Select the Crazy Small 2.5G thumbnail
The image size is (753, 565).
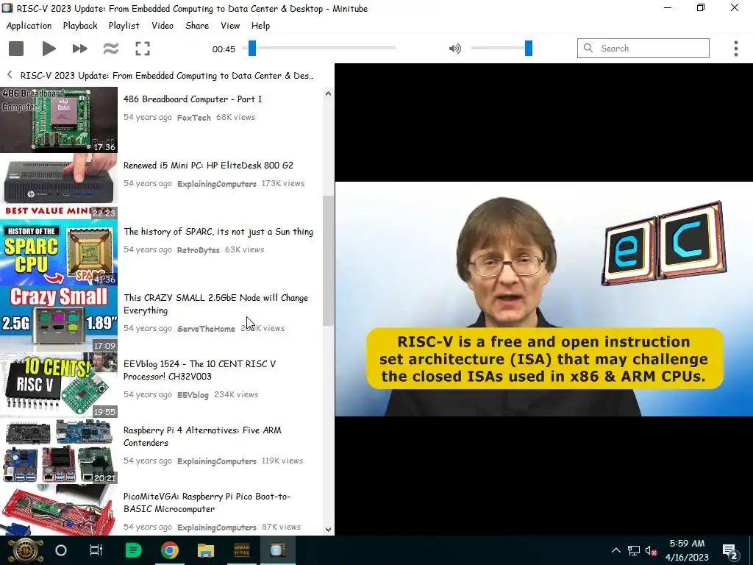[x=59, y=319]
